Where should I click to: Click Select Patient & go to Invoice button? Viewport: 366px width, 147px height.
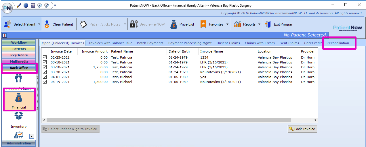(70, 129)
